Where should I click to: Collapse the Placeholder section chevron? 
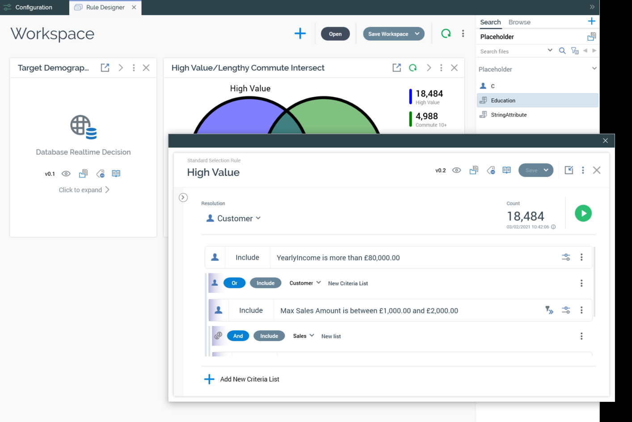[594, 69]
